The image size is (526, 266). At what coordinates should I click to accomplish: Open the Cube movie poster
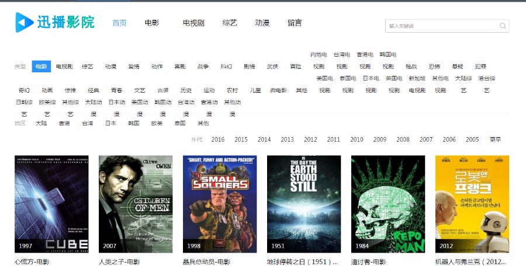pyautogui.click(x=51, y=204)
